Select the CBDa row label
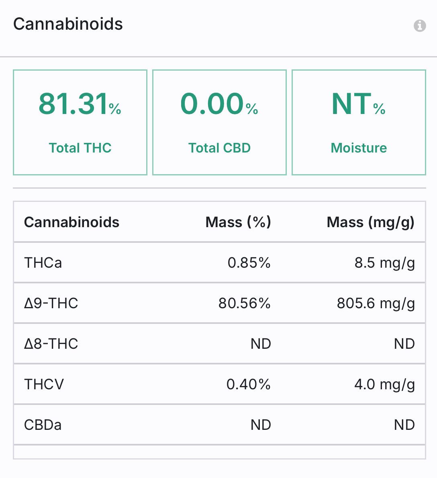Image resolution: width=437 pixels, height=478 pixels. tap(43, 425)
